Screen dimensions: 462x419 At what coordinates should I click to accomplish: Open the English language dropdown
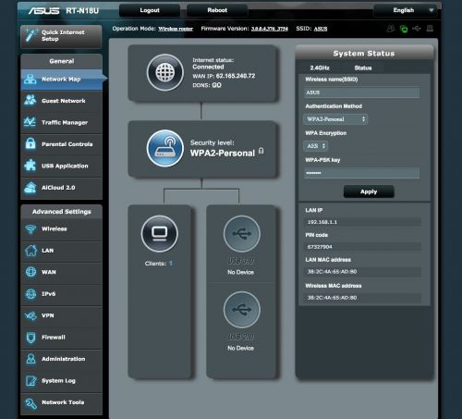[x=406, y=10]
